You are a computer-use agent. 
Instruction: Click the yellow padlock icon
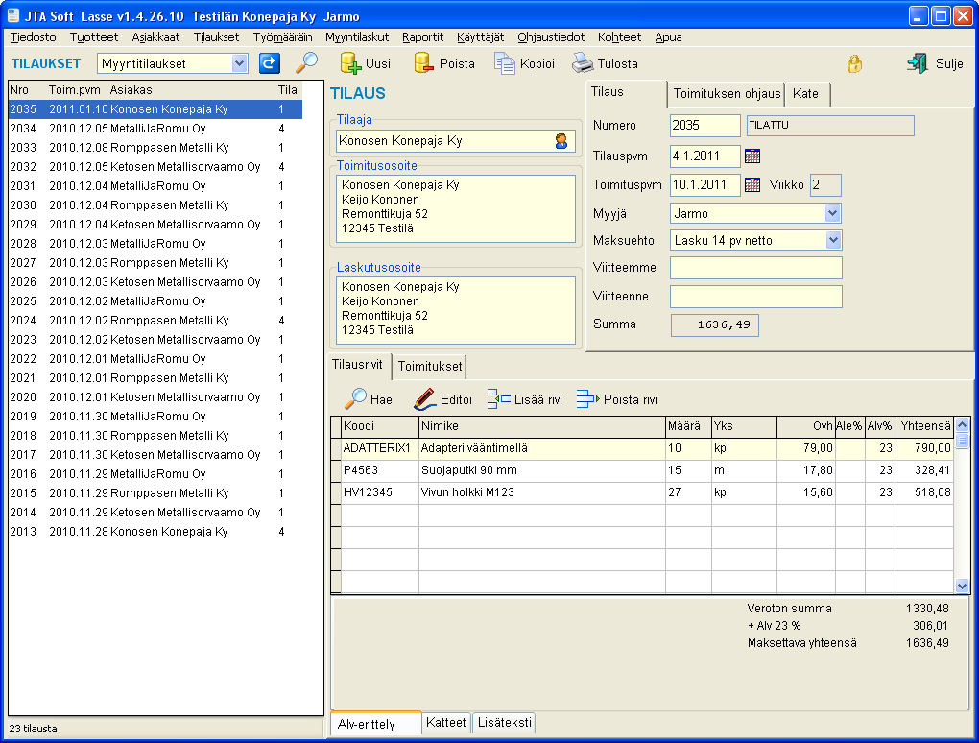(x=853, y=64)
